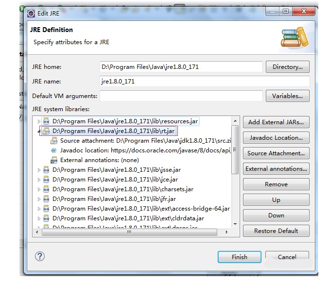Click the rt.jar file icon
The height and width of the screenshot is (281, 329).
[x=46, y=131]
